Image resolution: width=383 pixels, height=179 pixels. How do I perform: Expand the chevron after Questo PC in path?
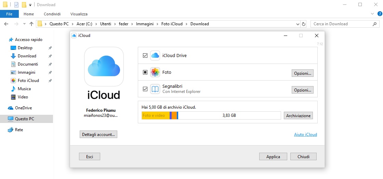[72, 24]
